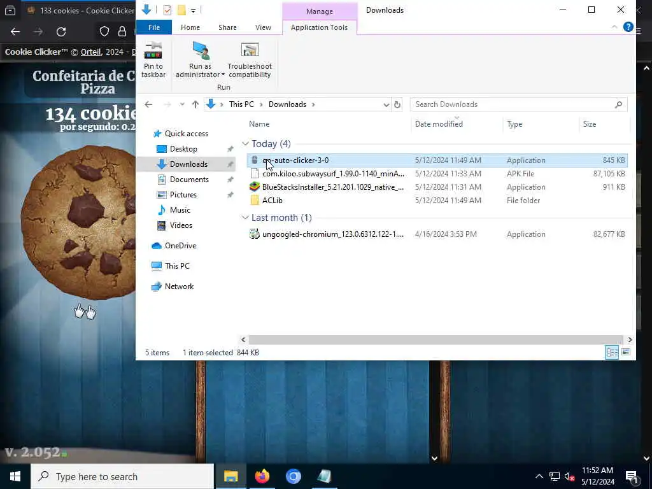Collapse the ribbon with the chevron
This screenshot has height=489, width=652.
614,27
